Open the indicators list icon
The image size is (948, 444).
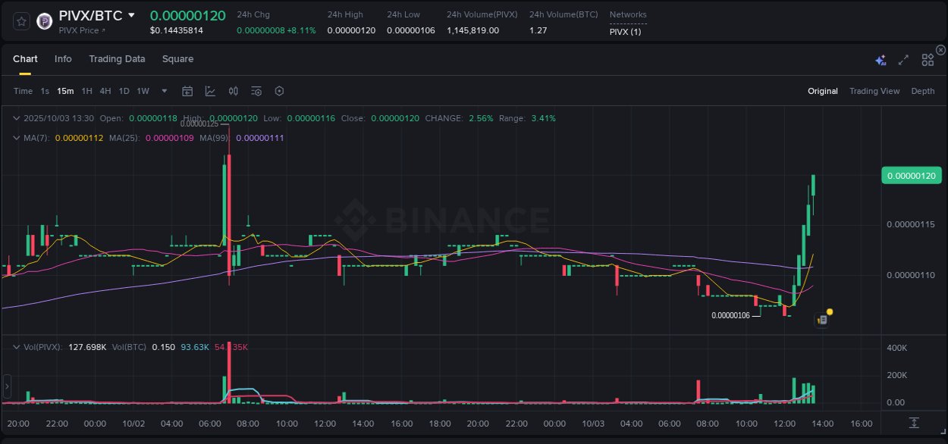256,91
